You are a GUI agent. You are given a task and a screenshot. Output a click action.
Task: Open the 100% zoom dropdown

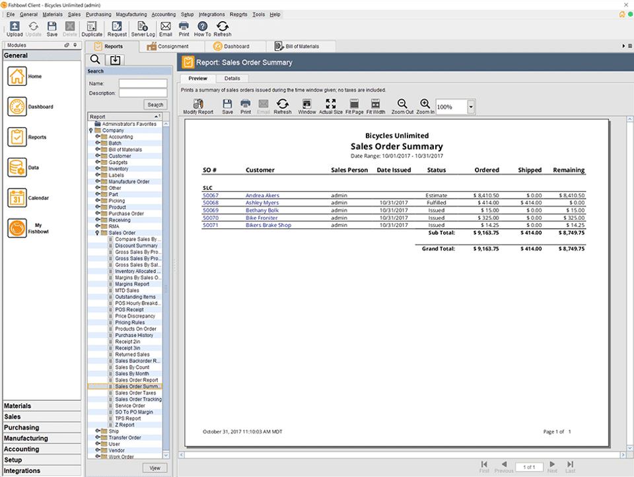471,107
